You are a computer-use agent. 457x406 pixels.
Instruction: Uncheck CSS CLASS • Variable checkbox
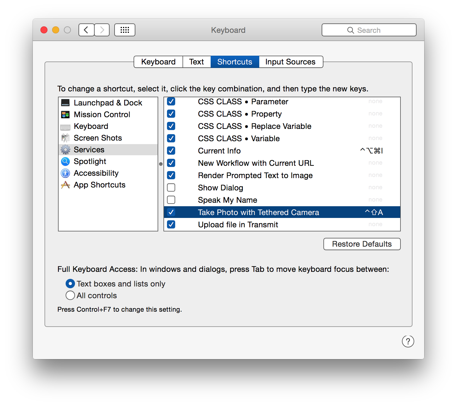(171, 138)
